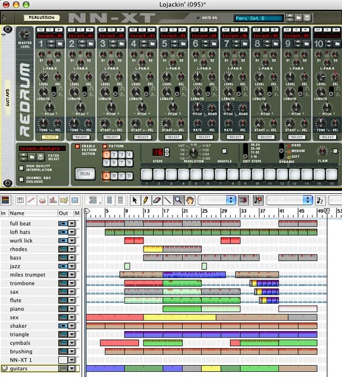This screenshot has height=377, width=342.
Task: Toggle Enable Pattern Section button
Action: click(x=77, y=146)
